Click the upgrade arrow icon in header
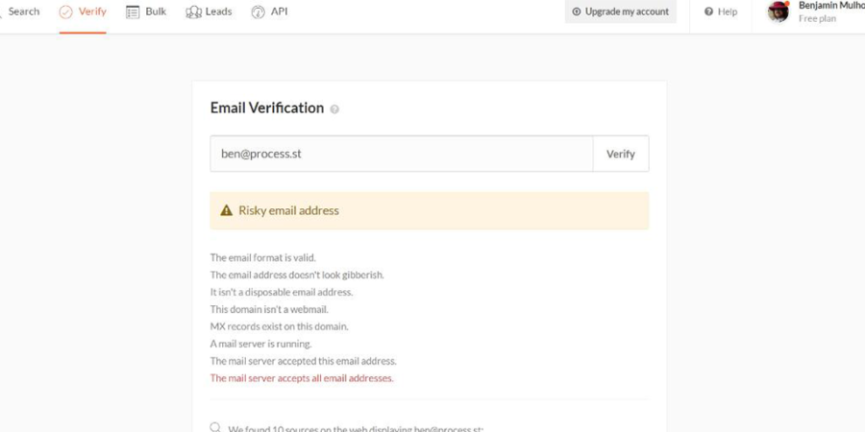 click(577, 12)
